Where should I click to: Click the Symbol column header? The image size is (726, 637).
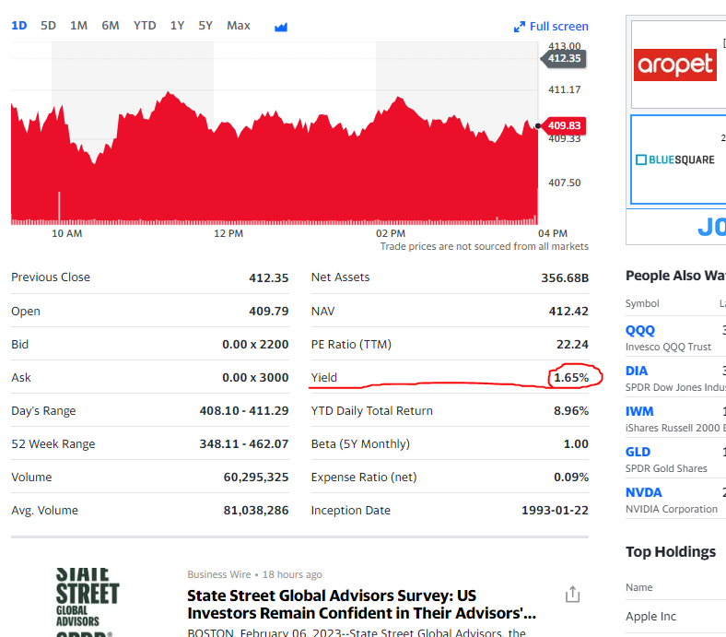coord(642,303)
